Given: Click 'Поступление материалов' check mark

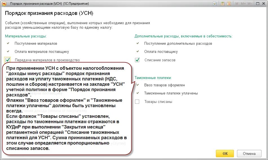Looking at the screenshot, I should (x=8, y=43).
